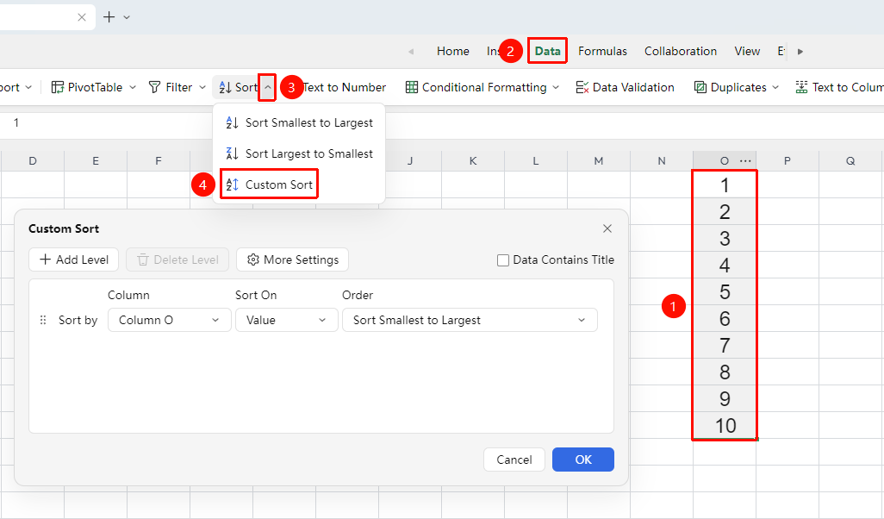The height and width of the screenshot is (519, 884).
Task: Switch to the Formulas tab
Action: 602,52
